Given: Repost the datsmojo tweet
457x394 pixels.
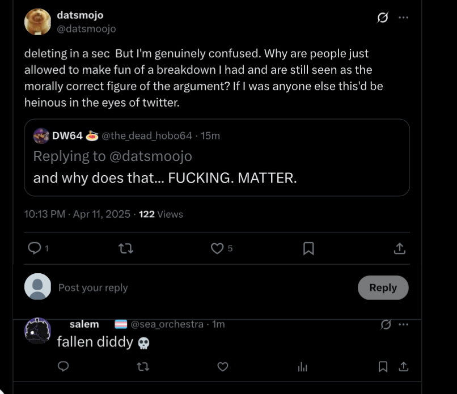Looking at the screenshot, I should point(125,248).
